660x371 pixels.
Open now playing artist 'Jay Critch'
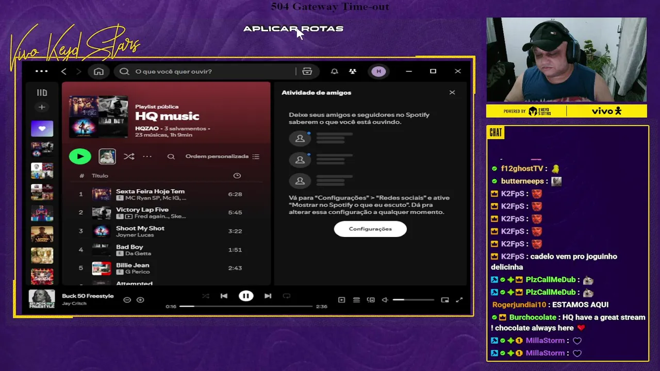point(74,303)
